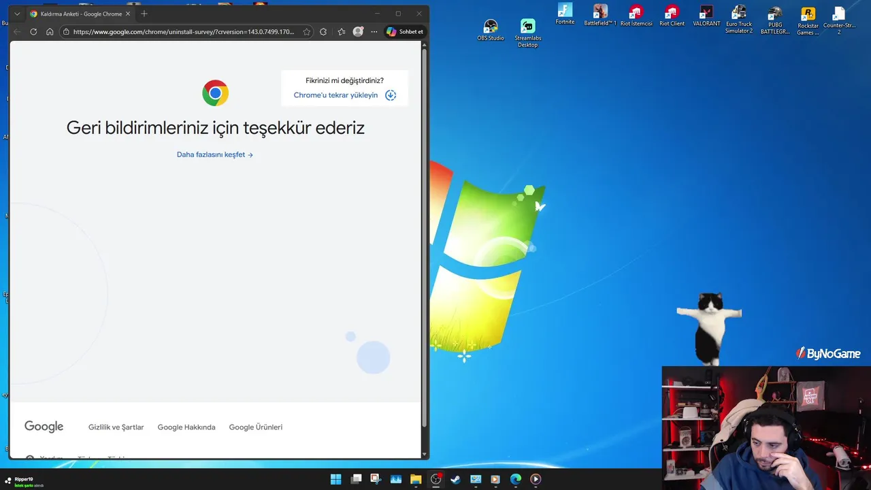The image size is (871, 490).
Task: Open the browser extensions icon
Action: coord(323,31)
